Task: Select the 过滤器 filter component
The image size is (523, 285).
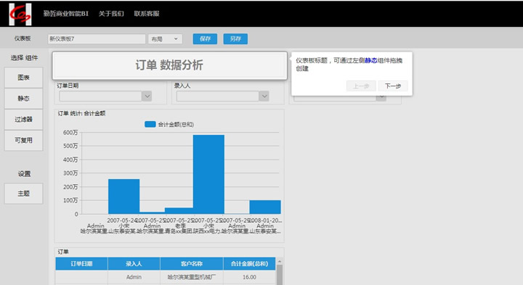Action: (24, 120)
